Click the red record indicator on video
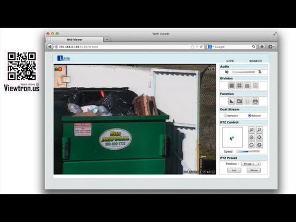 coord(60,69)
